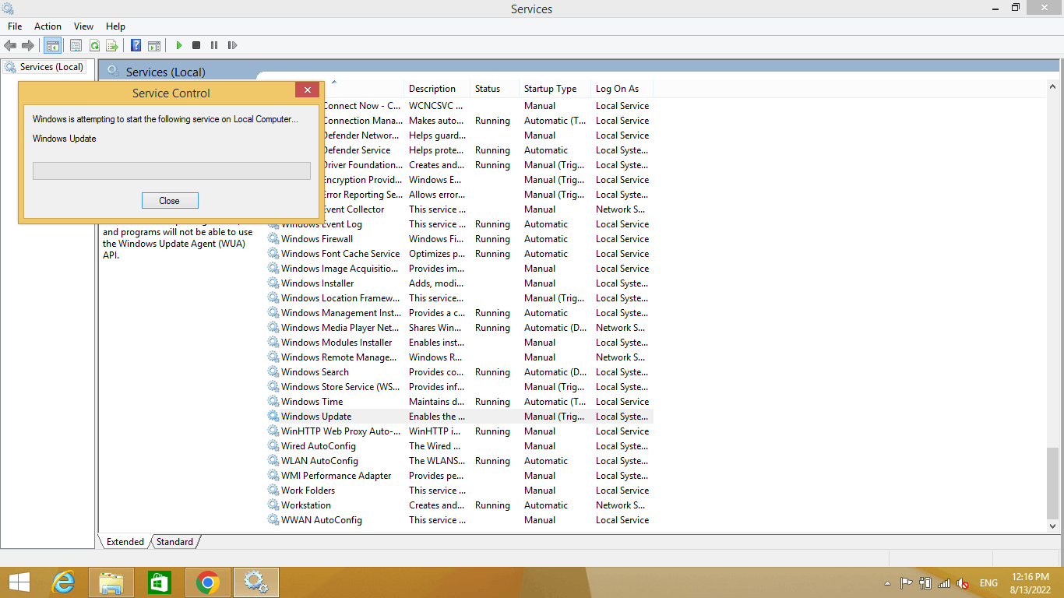Select the WWAN AutoConfig service
Viewport: 1064px width, 598px height.
(460, 520)
